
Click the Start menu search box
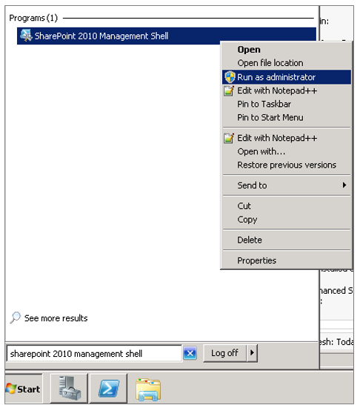[x=94, y=353]
